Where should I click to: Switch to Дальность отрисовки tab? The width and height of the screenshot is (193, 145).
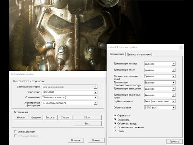139,54
